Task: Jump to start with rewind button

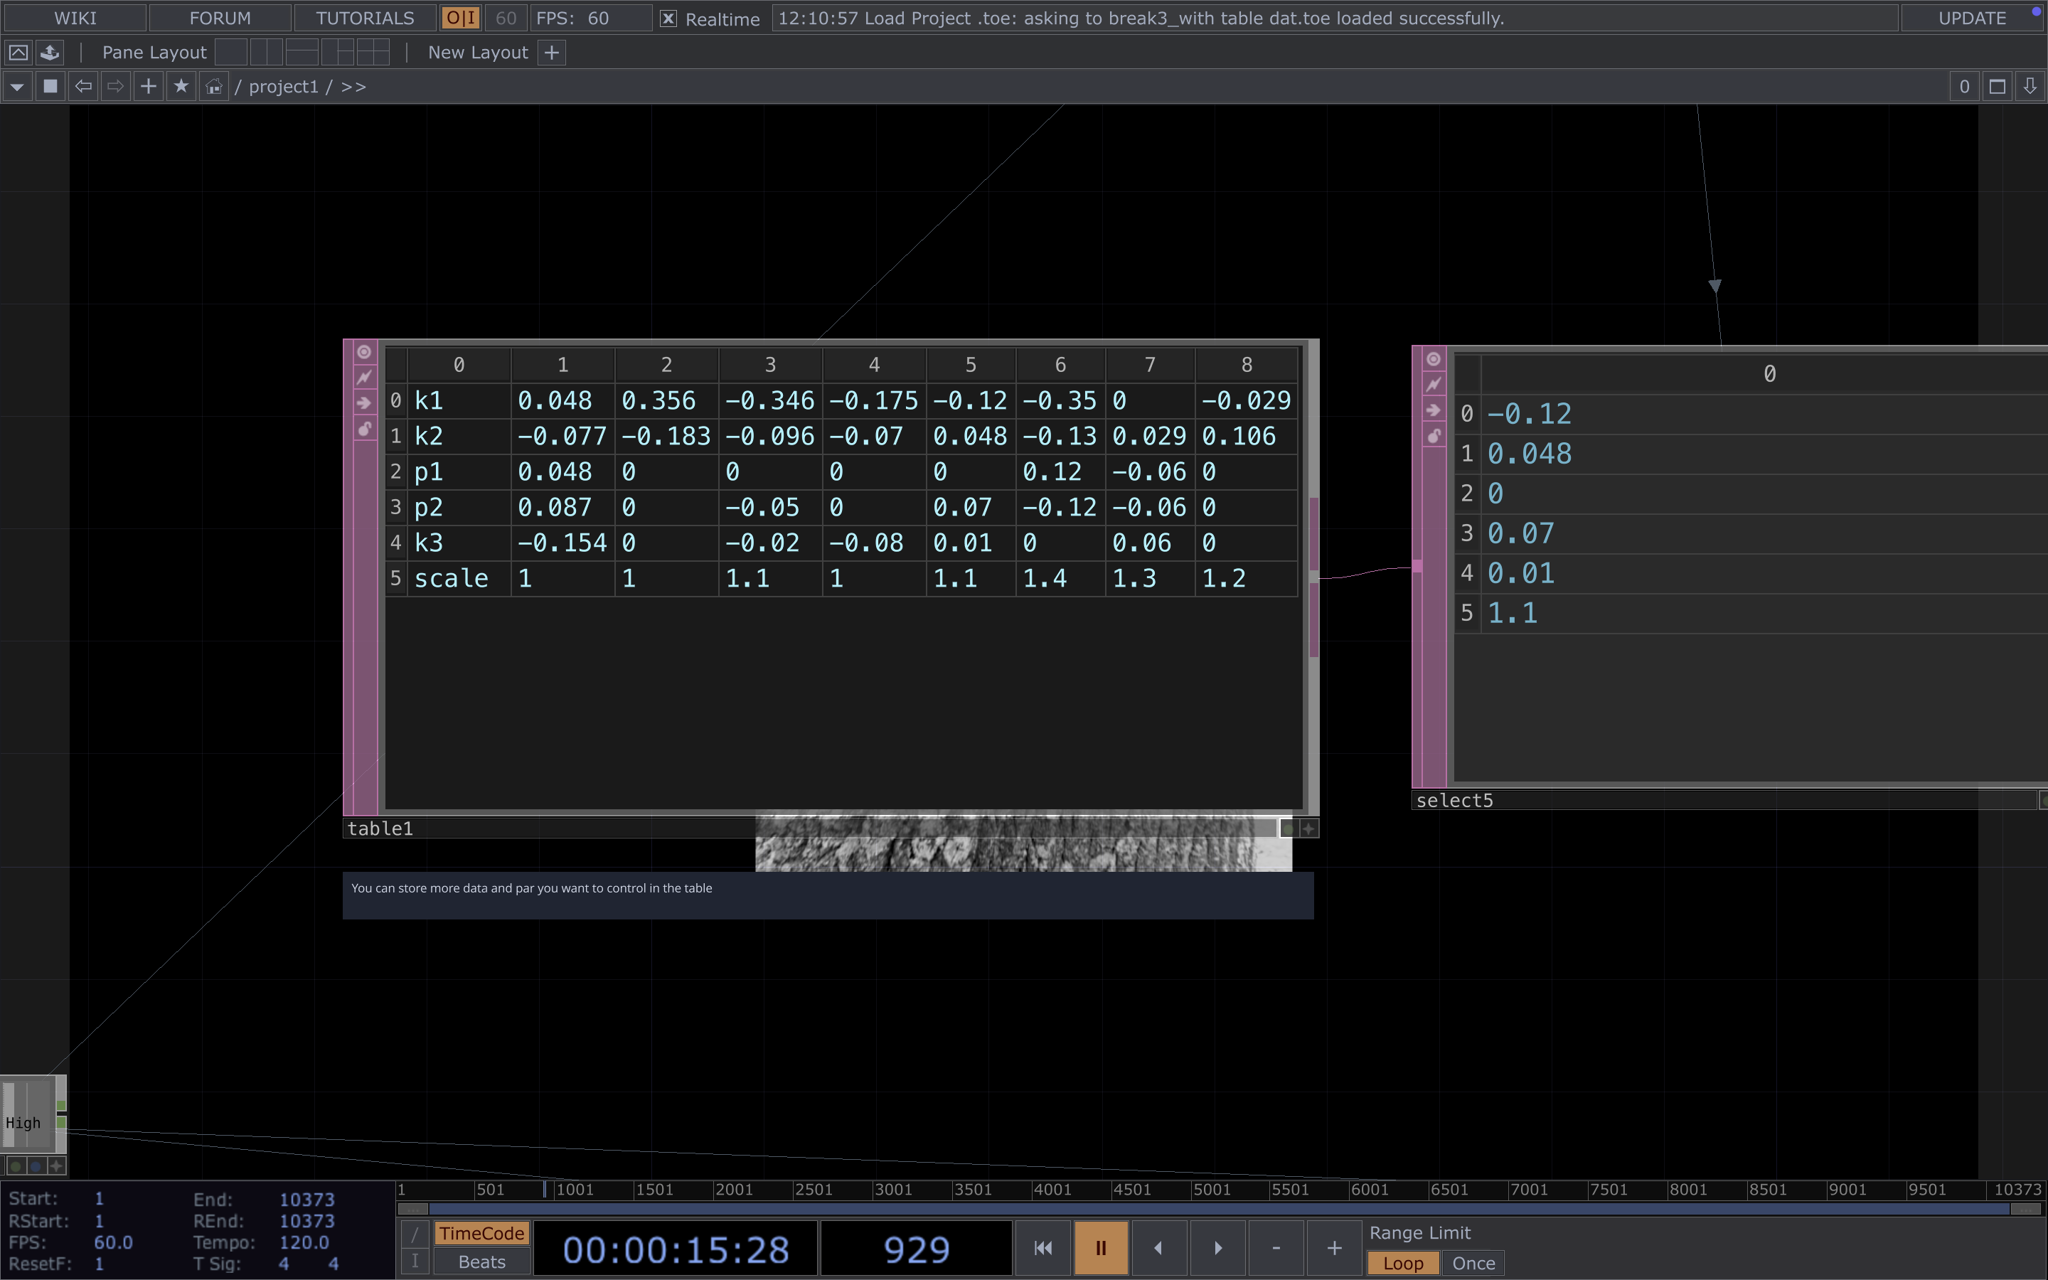Action: (1042, 1248)
